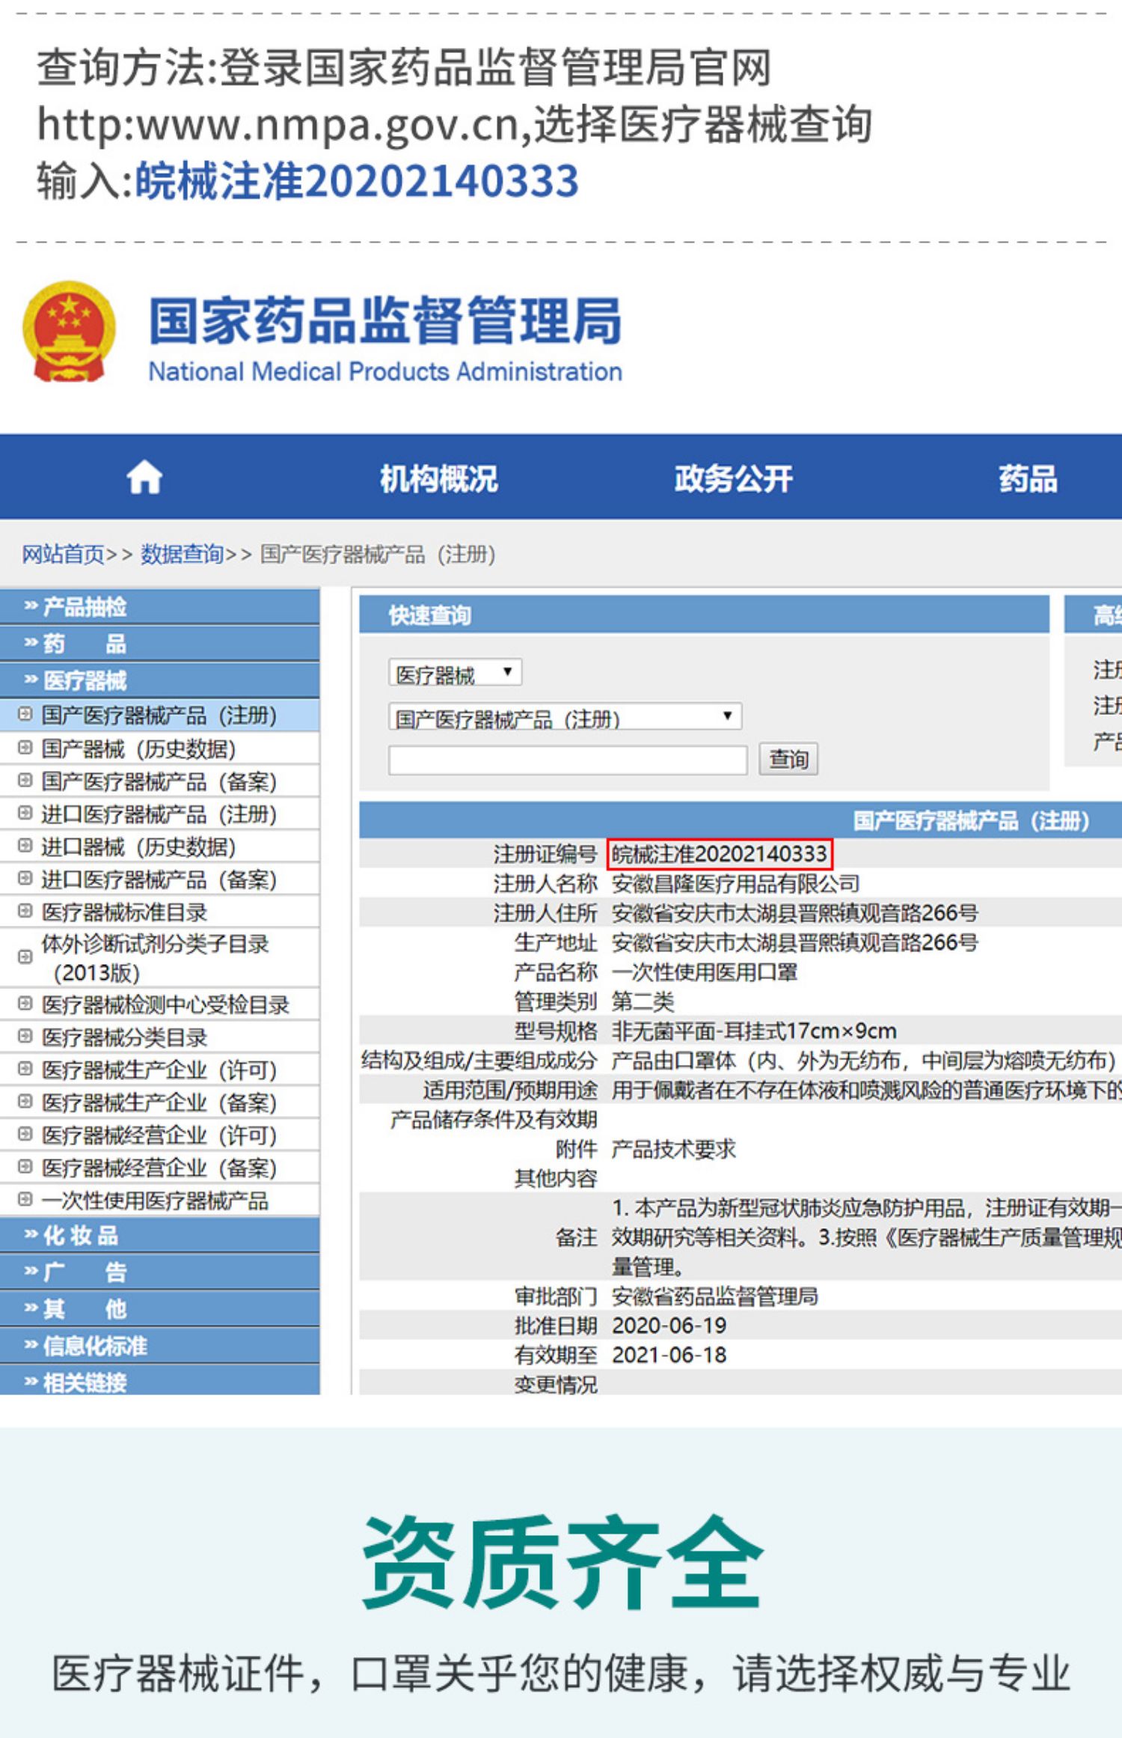
Task: Select 国产医疗器械产品（备案） in sidebar
Action: [159, 781]
